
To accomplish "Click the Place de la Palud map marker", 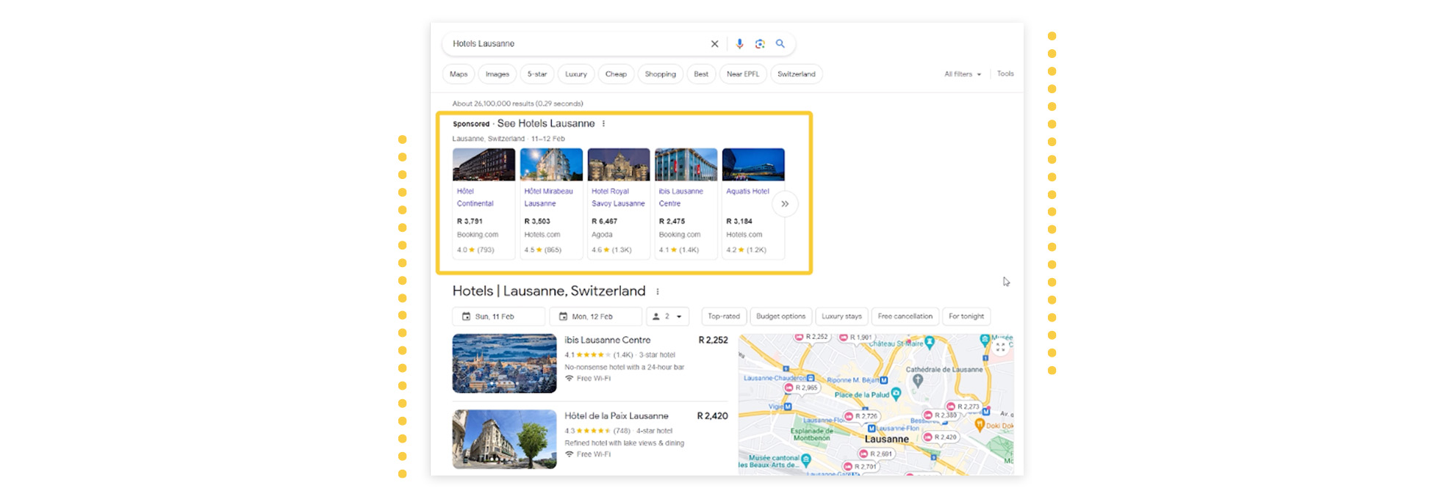I will [896, 394].
